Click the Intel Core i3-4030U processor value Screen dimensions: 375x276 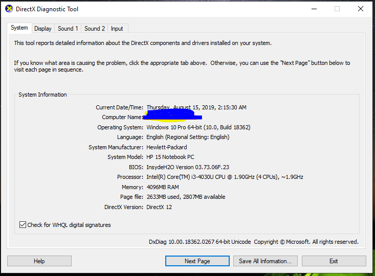click(x=225, y=177)
